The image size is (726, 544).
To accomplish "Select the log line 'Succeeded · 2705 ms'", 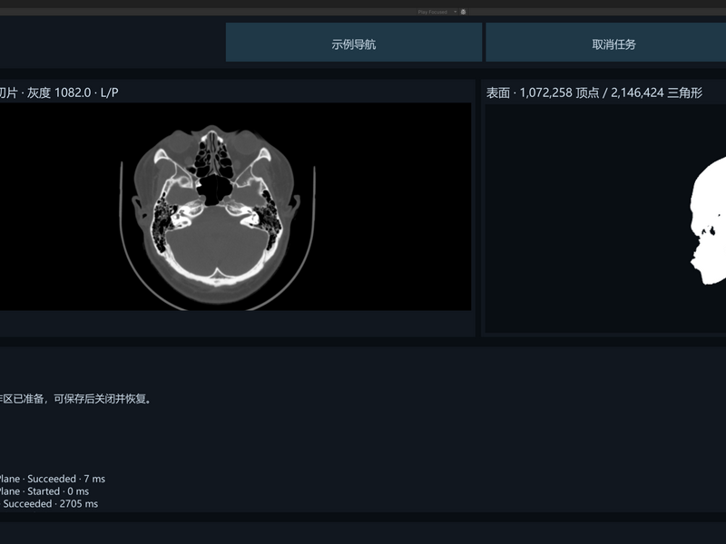I will coord(49,504).
